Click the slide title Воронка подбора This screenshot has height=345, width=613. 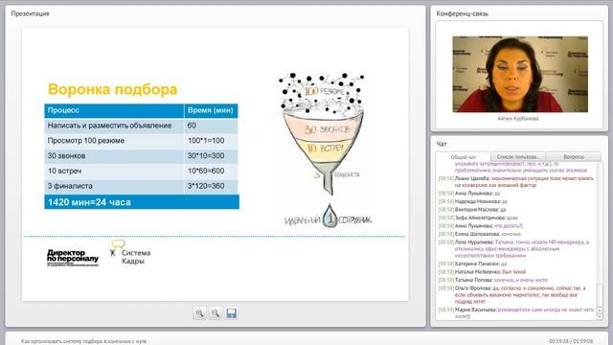tap(113, 89)
